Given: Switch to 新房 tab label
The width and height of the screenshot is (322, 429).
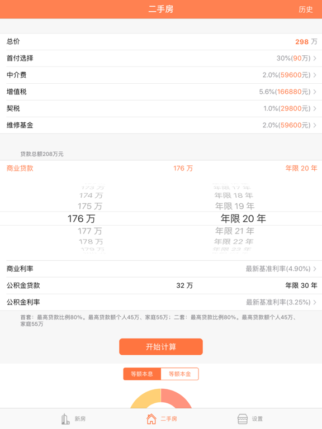Looking at the screenshot, I should (80, 419).
